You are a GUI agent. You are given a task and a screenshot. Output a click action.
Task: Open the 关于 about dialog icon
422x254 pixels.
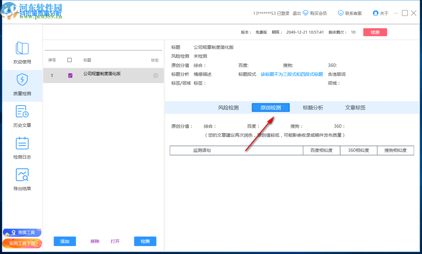point(376,13)
